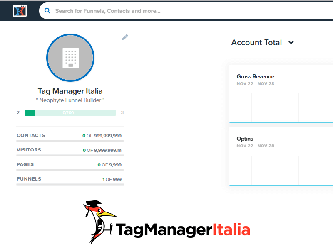Click the FUNNELS label
The image size is (333, 249).
29,179
